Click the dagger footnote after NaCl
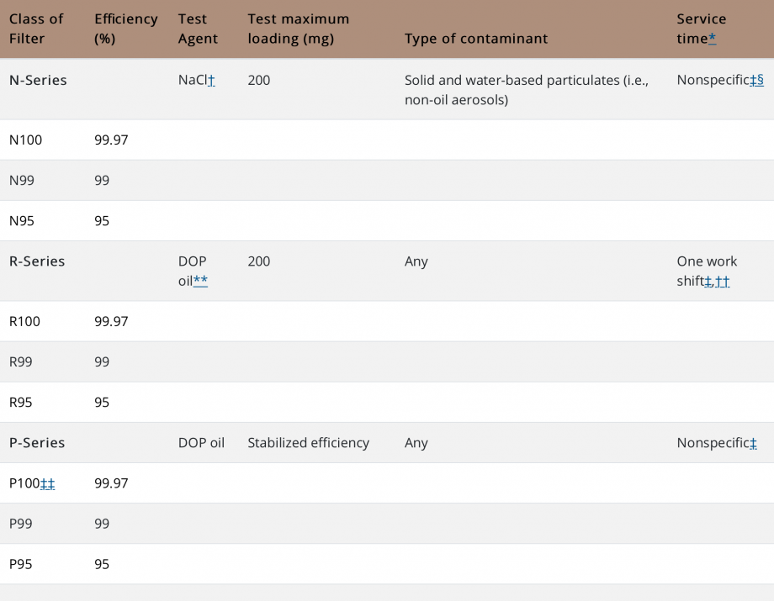774x601 pixels. [211, 81]
